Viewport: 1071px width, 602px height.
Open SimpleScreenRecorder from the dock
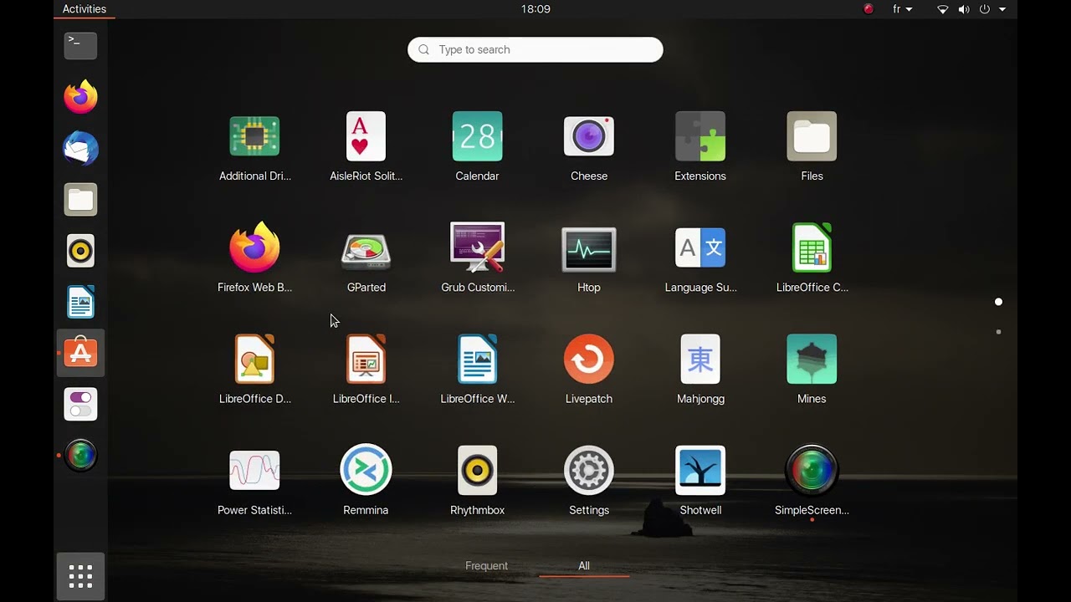81,456
